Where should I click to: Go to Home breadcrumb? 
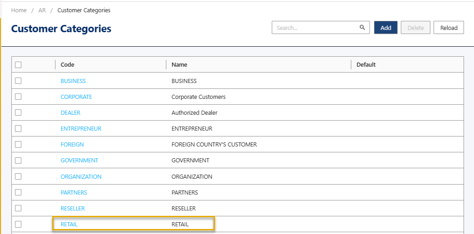click(x=19, y=10)
